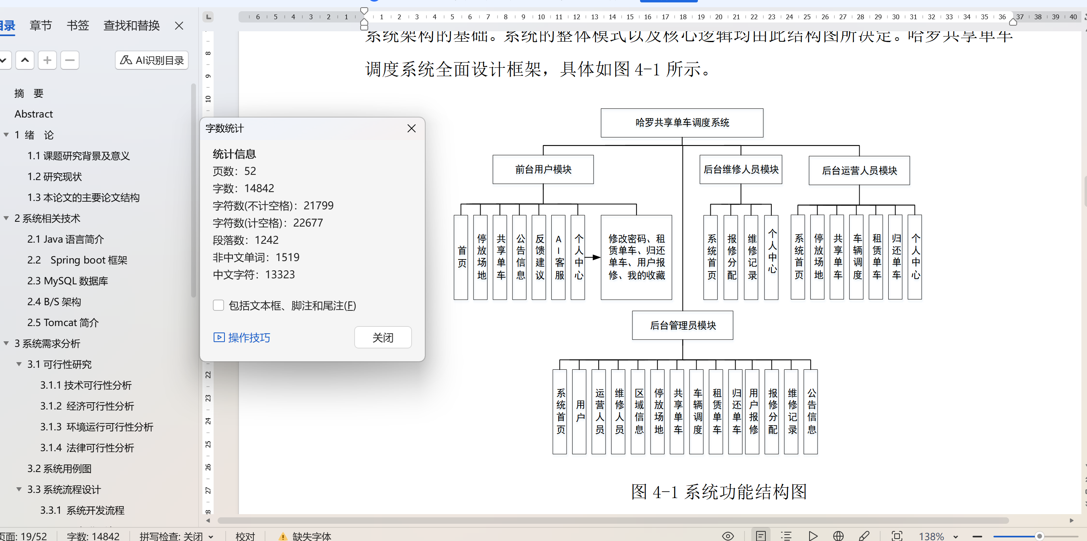Screen dimensions: 1087x541
Task: Click the zoom slider handle
Action: pos(1039,536)
